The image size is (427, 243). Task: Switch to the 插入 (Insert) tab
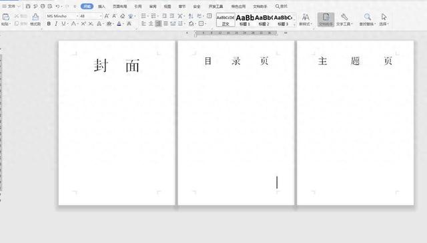(x=101, y=6)
